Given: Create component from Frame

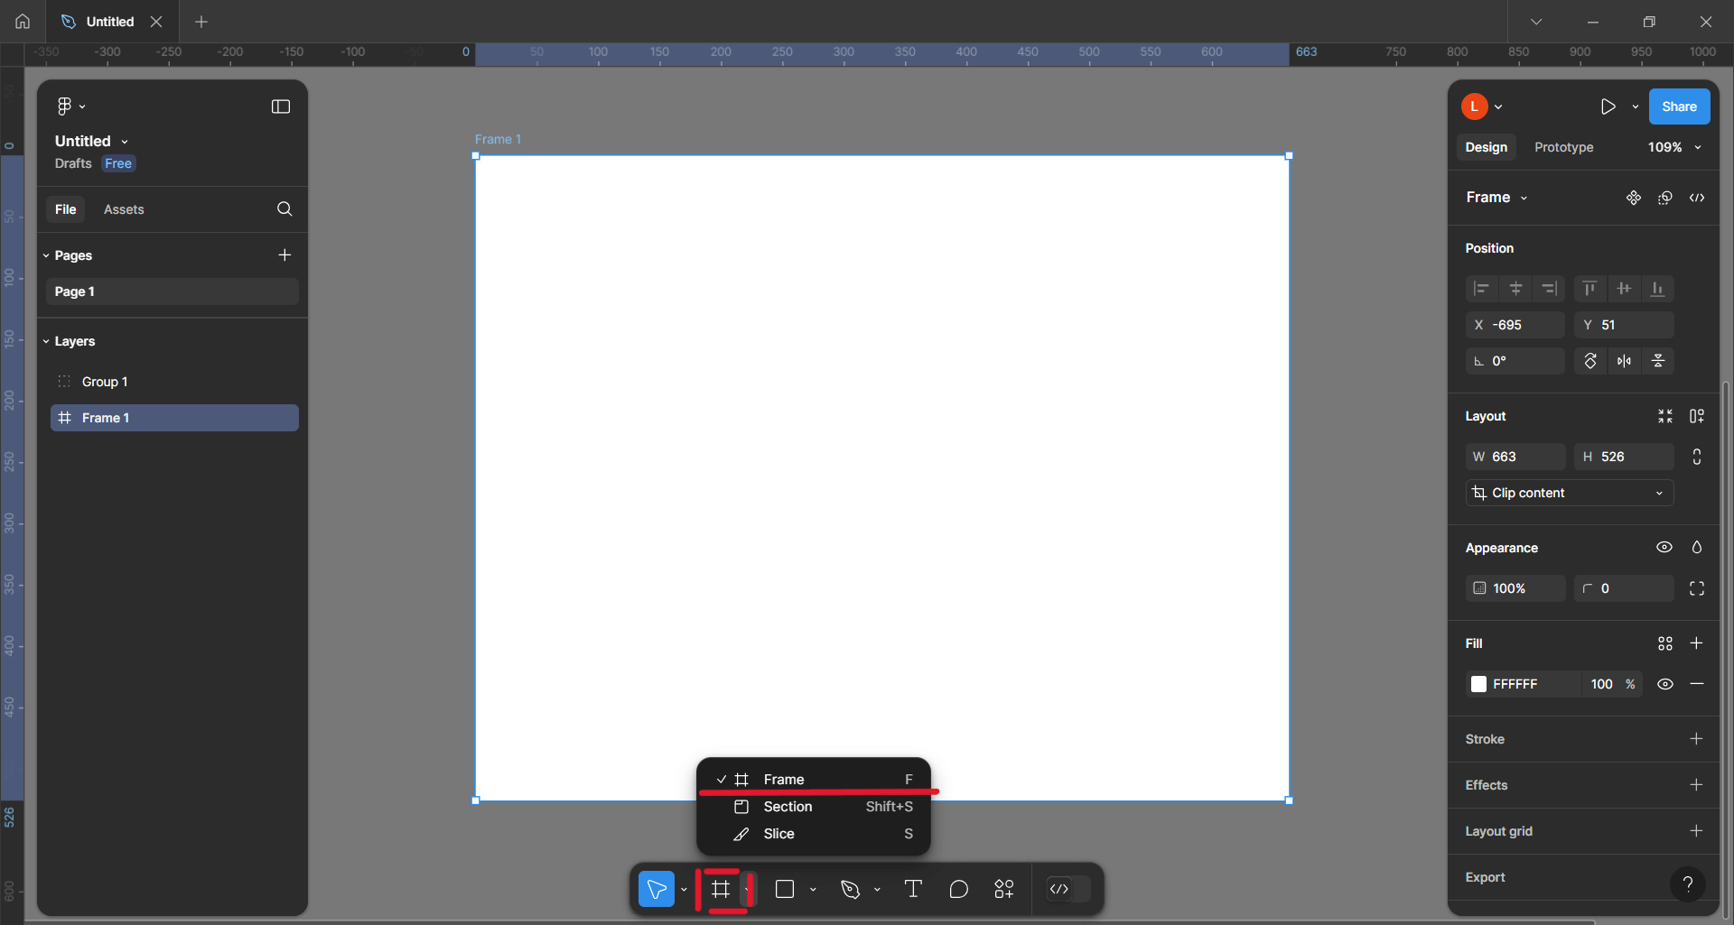Looking at the screenshot, I should pyautogui.click(x=1634, y=198).
